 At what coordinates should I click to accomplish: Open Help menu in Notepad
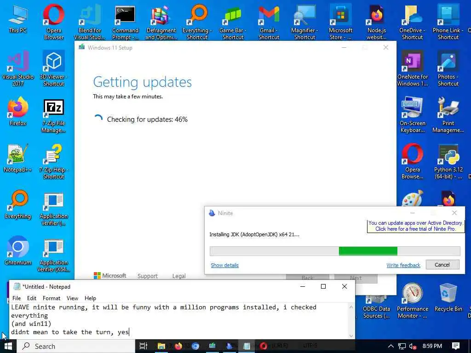(90, 298)
